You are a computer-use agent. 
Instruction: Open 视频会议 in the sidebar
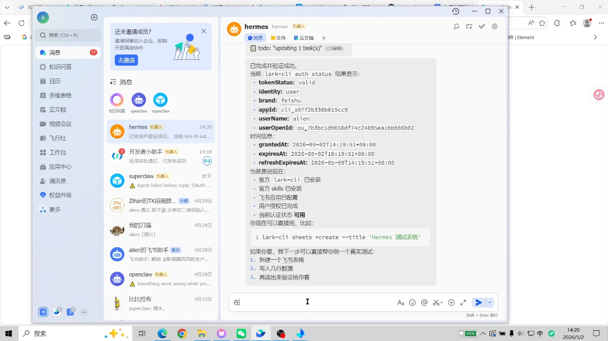coord(68,124)
